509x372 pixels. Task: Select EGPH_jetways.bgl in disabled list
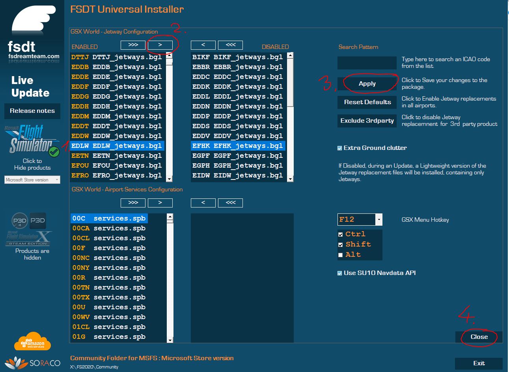click(x=239, y=166)
